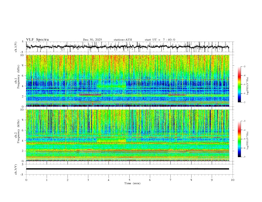Click the time axis tick label "4"
Viewport: 262px width, 202px height.
pos(109,180)
